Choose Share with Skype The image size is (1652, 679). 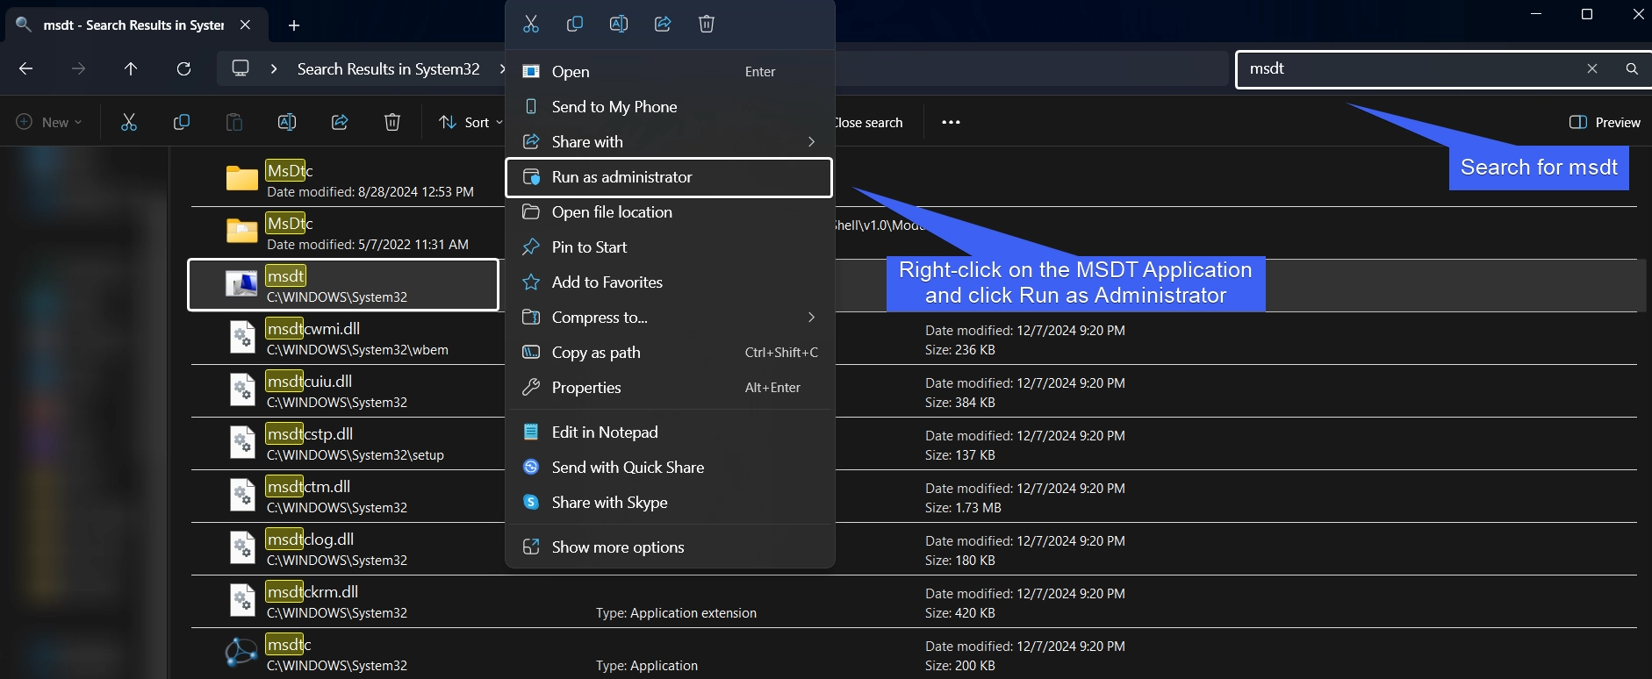click(x=669, y=502)
